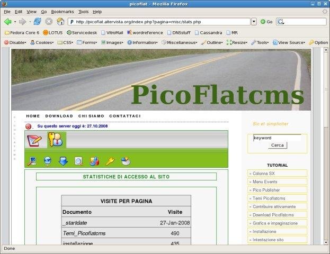The width and height of the screenshot is (330, 254).
Task: Open the Colonna SX tutorial link
Action: click(x=277, y=174)
